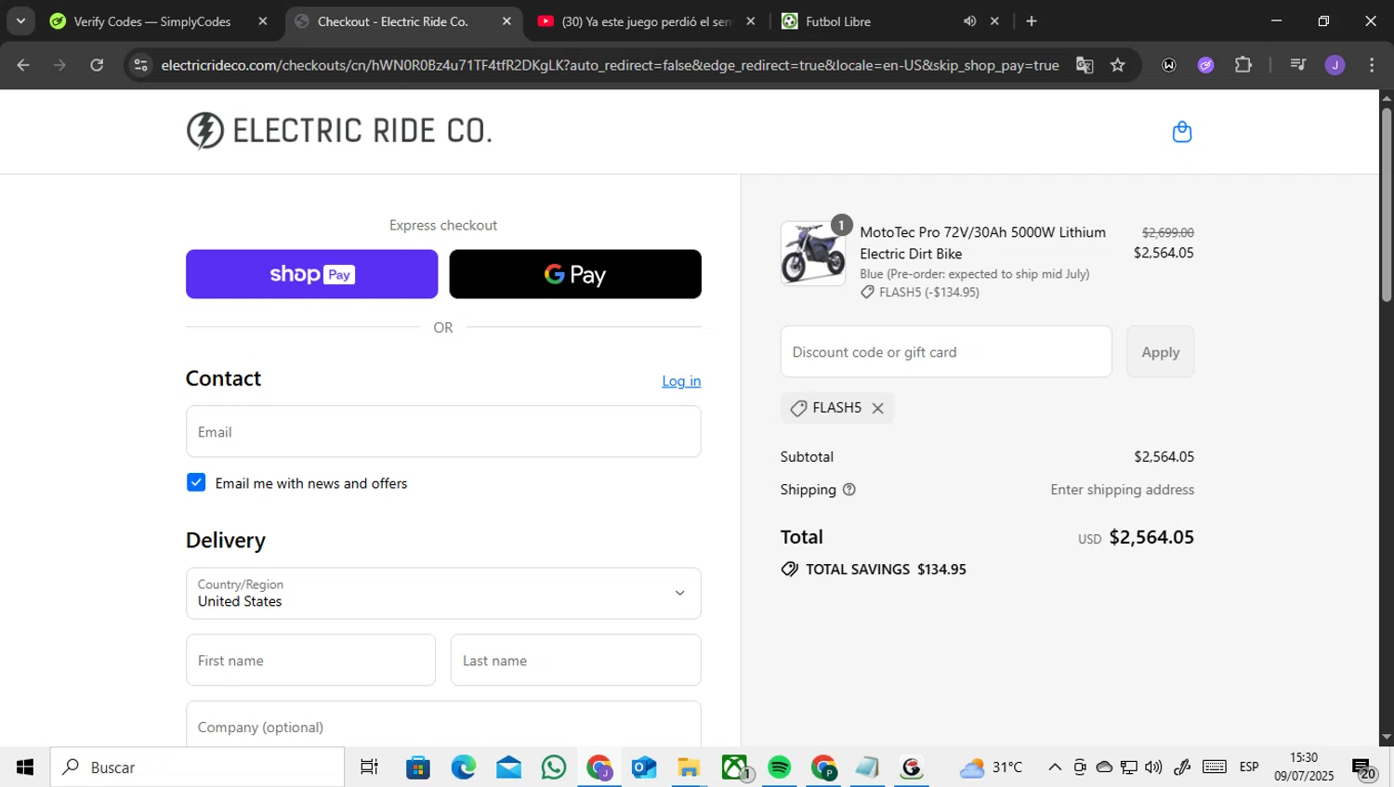Open the tab search dropdown arrow
Image resolution: width=1394 pixels, height=787 pixels.
(20, 20)
